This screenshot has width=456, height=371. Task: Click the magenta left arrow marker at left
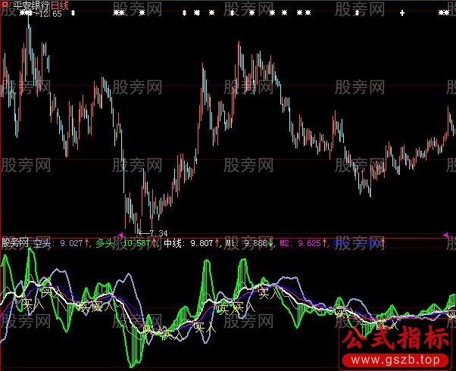click(120, 237)
